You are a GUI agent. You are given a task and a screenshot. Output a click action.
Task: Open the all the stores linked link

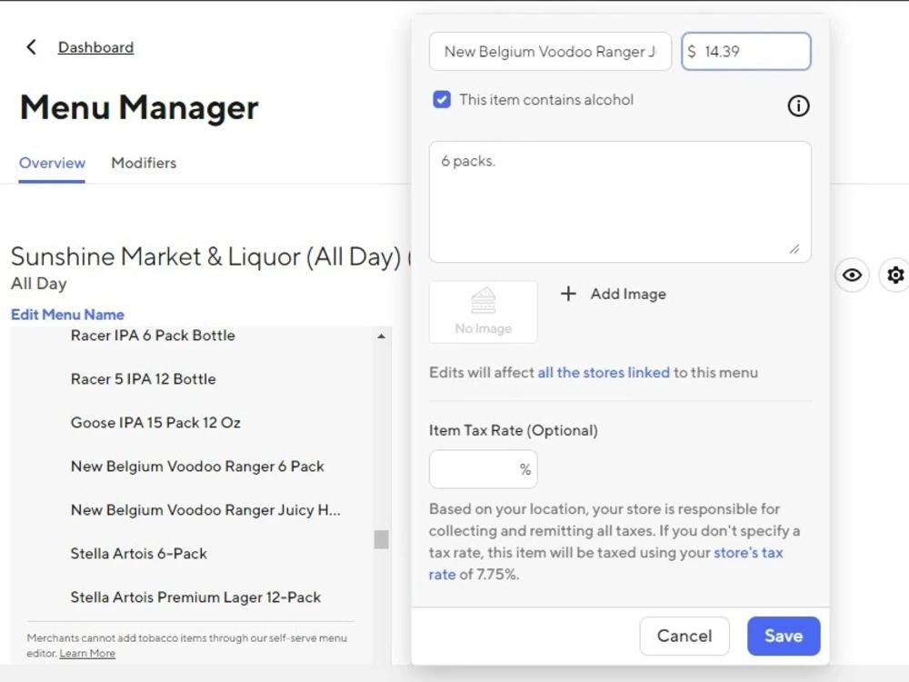click(x=604, y=372)
